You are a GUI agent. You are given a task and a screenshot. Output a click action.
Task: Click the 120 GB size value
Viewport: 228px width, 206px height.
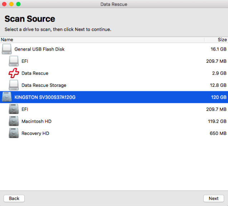219,97
